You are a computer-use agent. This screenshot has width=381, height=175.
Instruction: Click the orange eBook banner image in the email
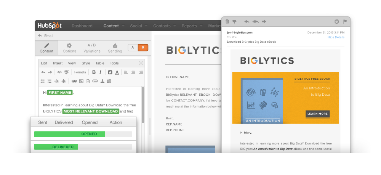pyautogui.click(x=285, y=98)
